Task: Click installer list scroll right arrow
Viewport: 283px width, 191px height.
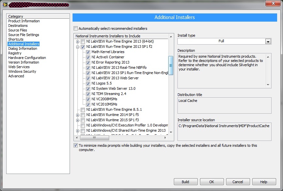Action: [x=165, y=138]
